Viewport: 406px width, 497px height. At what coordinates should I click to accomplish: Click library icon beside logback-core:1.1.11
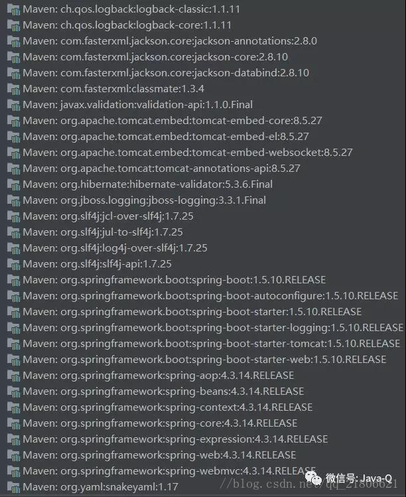click(14, 25)
